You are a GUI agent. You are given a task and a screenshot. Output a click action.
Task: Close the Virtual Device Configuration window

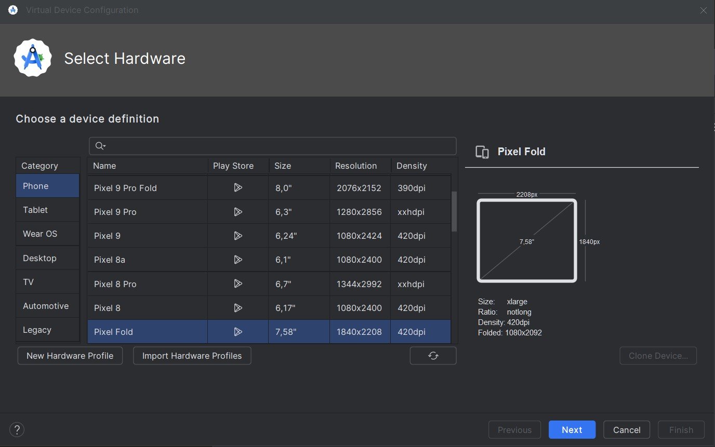(x=703, y=10)
